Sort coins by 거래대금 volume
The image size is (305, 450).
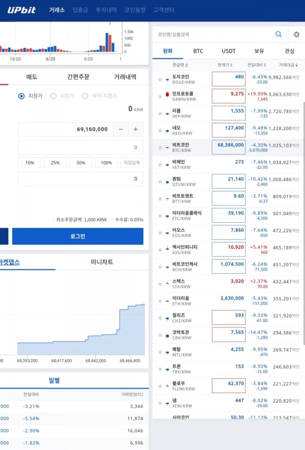coord(288,65)
